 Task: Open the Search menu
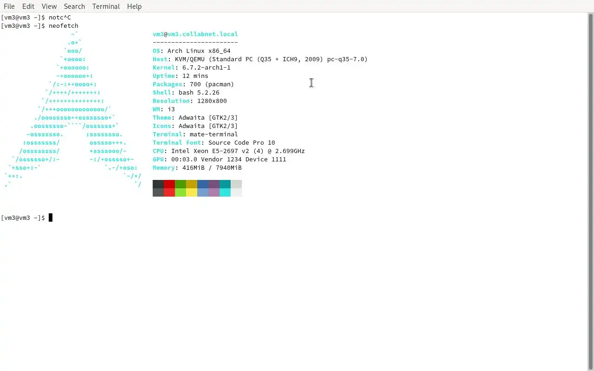pos(74,6)
